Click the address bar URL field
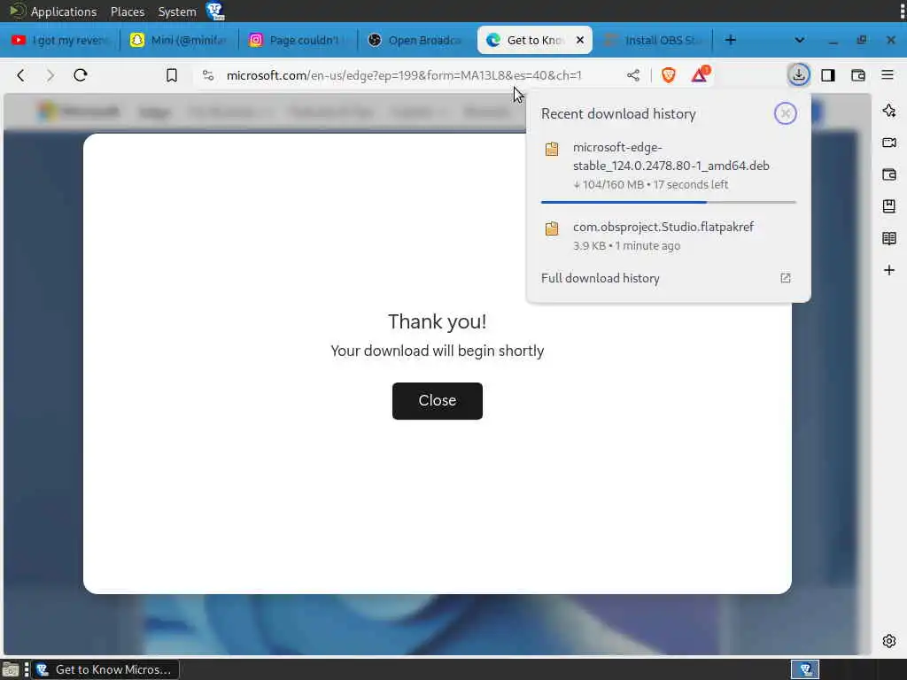 (x=404, y=75)
